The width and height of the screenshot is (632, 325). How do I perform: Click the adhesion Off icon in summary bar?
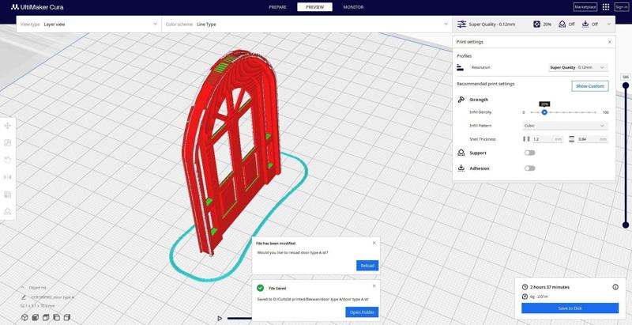[585, 25]
